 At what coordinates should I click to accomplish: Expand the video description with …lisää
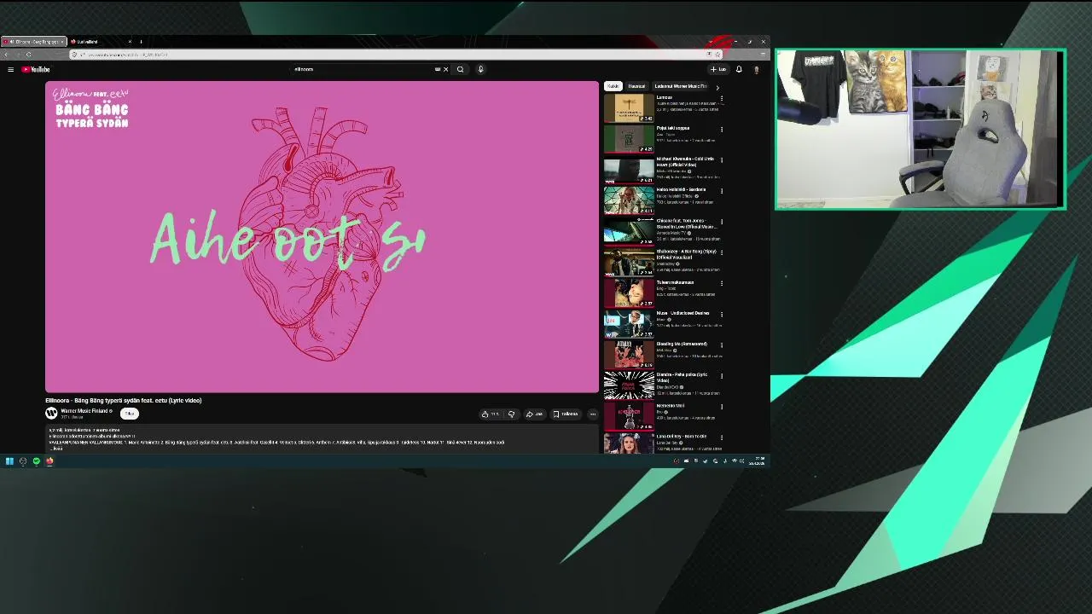pos(56,448)
